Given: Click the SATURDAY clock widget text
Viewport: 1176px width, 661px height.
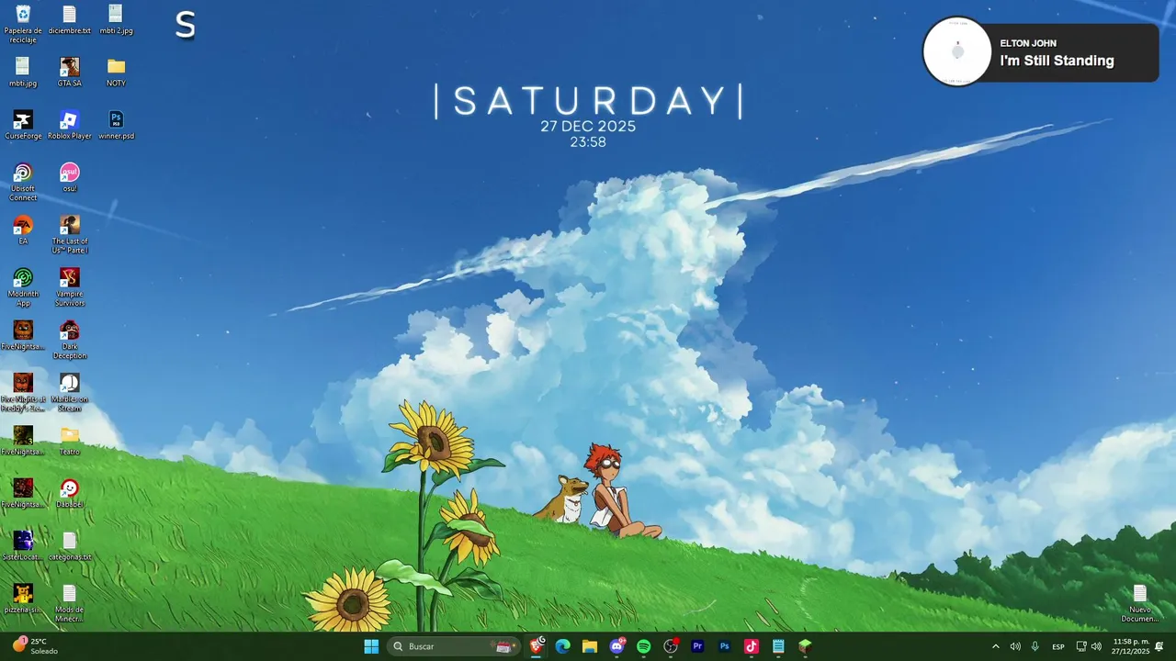Looking at the screenshot, I should [x=588, y=101].
